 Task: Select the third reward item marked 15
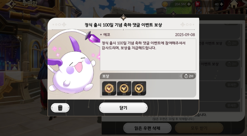(139, 88)
